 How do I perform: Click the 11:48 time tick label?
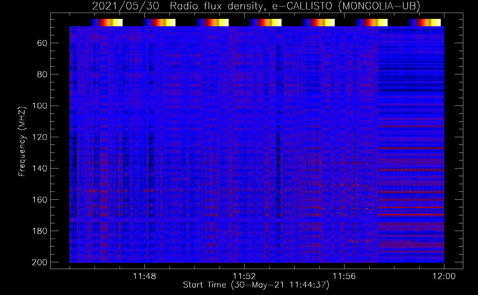(144, 276)
